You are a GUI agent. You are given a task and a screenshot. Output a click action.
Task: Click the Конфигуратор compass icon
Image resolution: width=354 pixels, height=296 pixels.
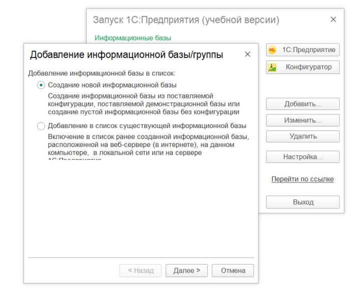(x=272, y=67)
